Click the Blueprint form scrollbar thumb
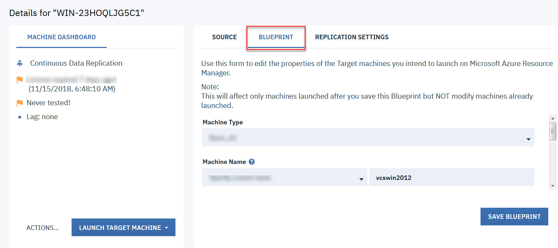558x248 pixels. (553, 131)
